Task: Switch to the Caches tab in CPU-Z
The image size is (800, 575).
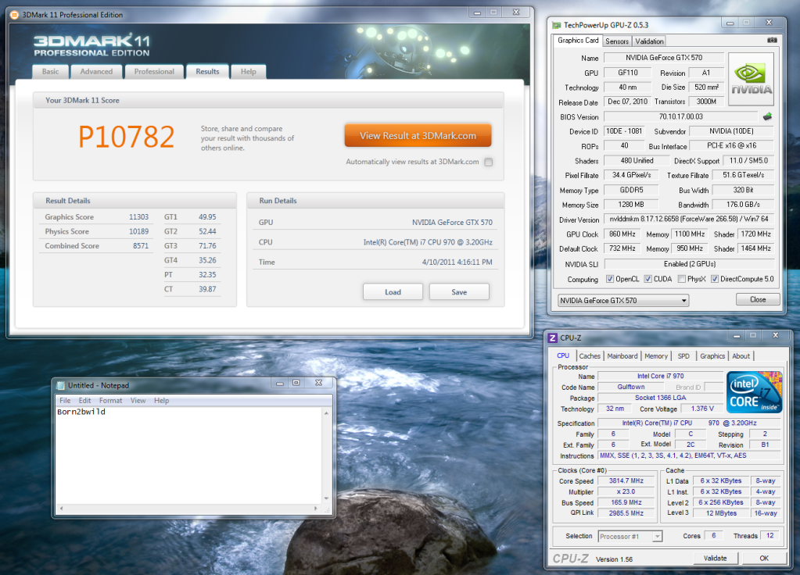Action: pyautogui.click(x=590, y=356)
